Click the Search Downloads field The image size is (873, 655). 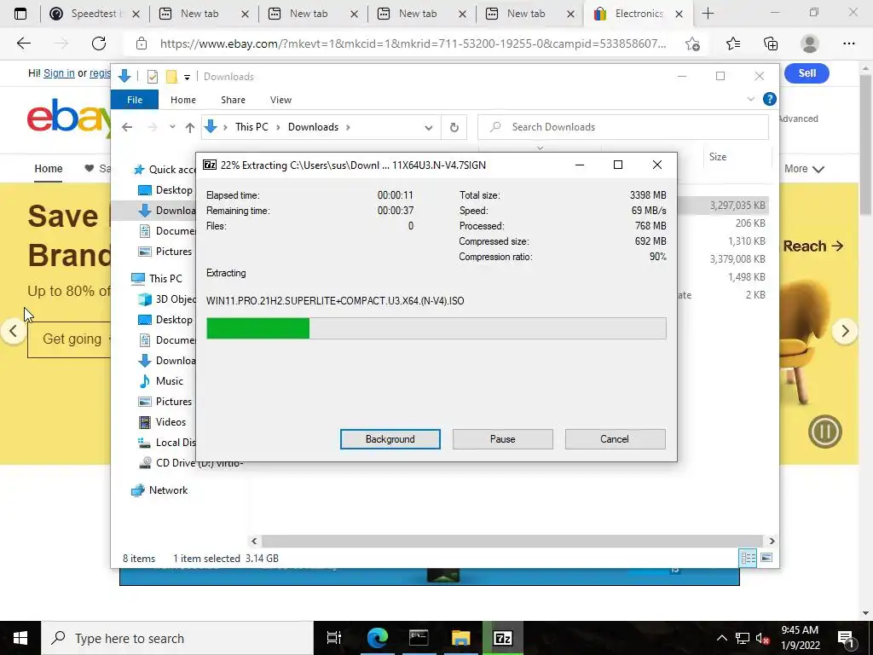[623, 127]
